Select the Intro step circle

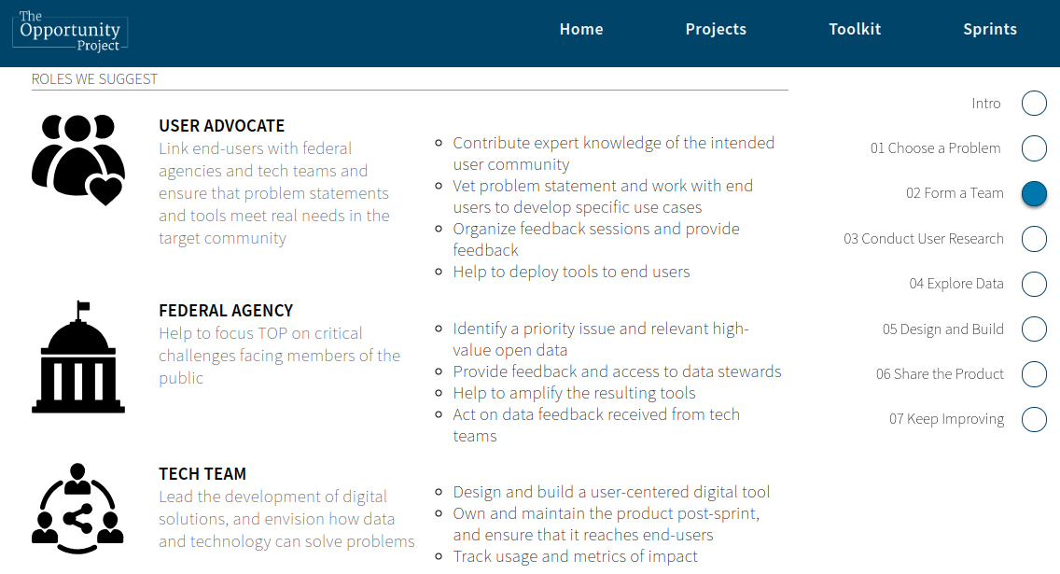1034,104
